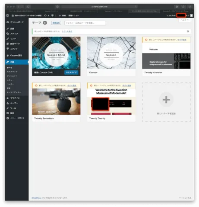Open テーマ submenu item
The height and width of the screenshot is (207, 199).
pos(9,68)
